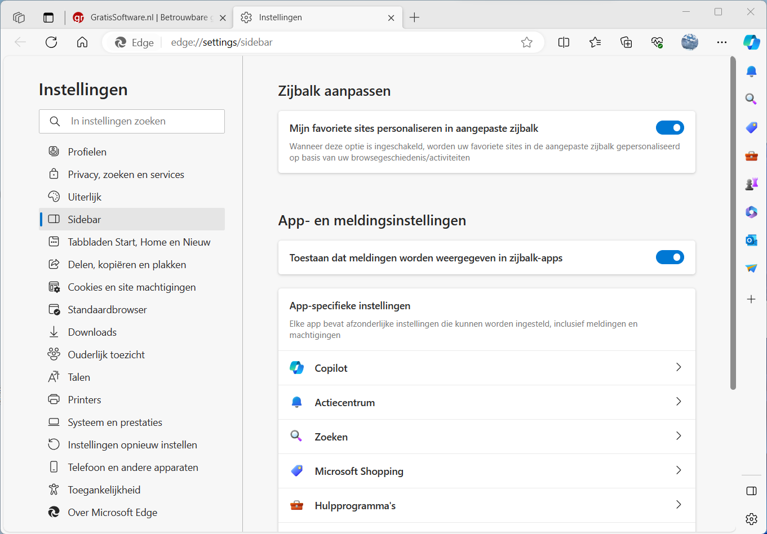Open the split screen toolbar icon
The image size is (767, 534).
564,42
